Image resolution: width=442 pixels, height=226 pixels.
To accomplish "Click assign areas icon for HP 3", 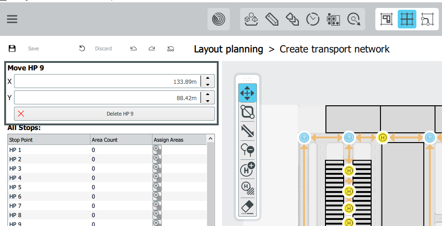I will click(157, 168).
